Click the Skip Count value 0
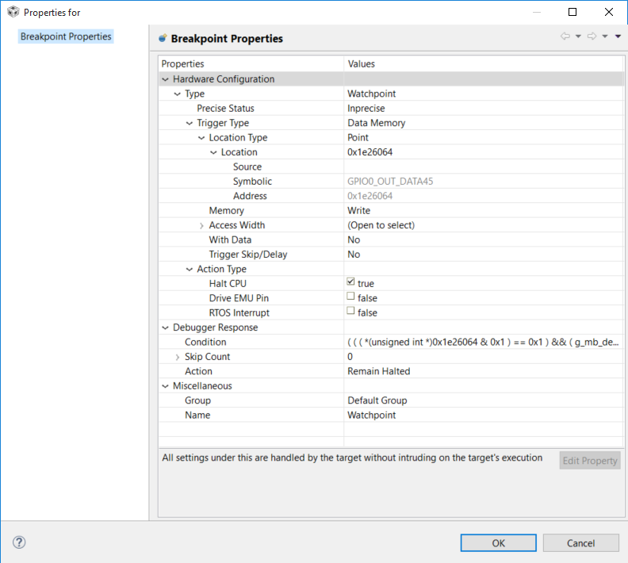Screen dimensions: 628x563 [350, 357]
